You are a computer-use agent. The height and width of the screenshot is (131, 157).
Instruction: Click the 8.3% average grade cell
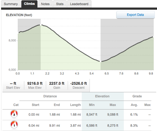[134, 126]
